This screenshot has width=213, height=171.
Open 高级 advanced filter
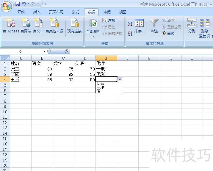pos(168,33)
